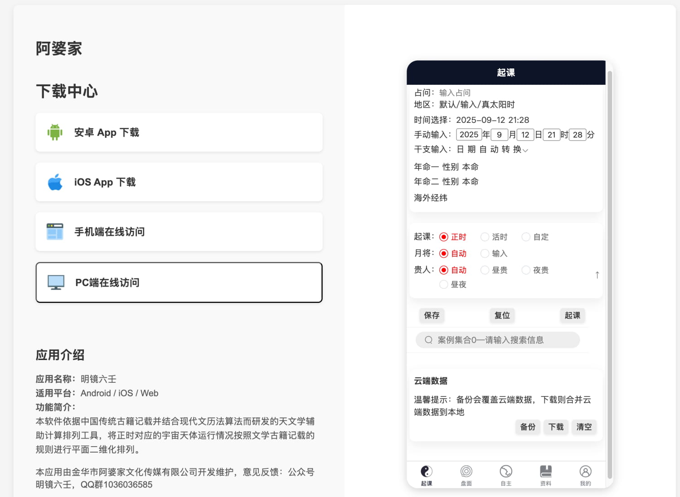Open PC端在线访问 entry
Image resolution: width=680 pixels, height=497 pixels.
coord(179,282)
